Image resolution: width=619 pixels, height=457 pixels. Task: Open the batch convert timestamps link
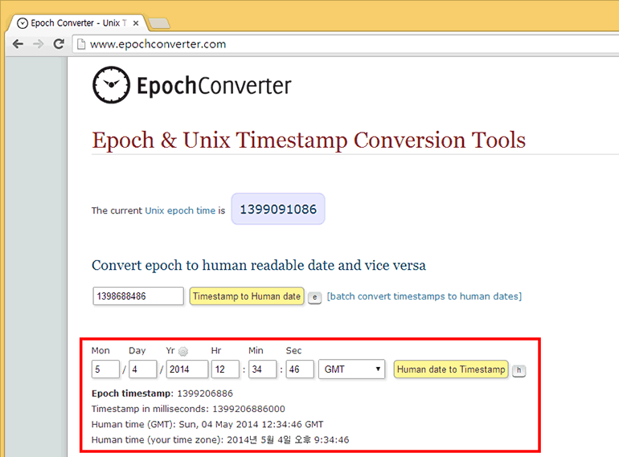(424, 296)
